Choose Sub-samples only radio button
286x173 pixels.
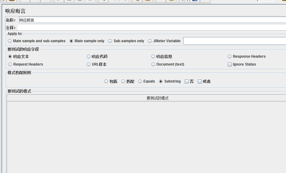point(110,41)
